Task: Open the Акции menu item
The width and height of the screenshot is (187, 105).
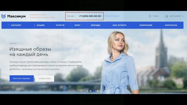Action: 40,25
